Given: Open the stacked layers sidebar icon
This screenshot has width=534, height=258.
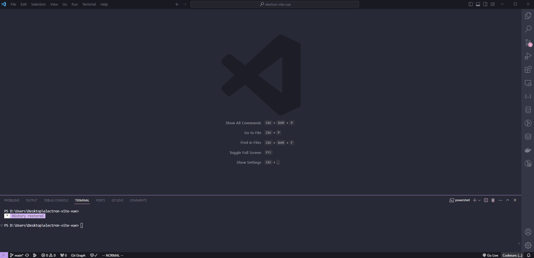Looking at the screenshot, I should click(528, 137).
